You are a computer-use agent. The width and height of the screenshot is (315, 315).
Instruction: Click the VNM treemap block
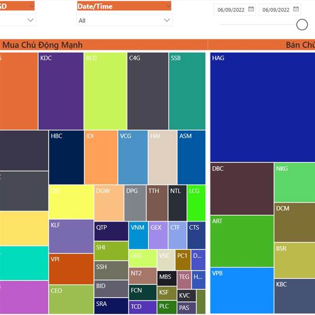point(139,235)
